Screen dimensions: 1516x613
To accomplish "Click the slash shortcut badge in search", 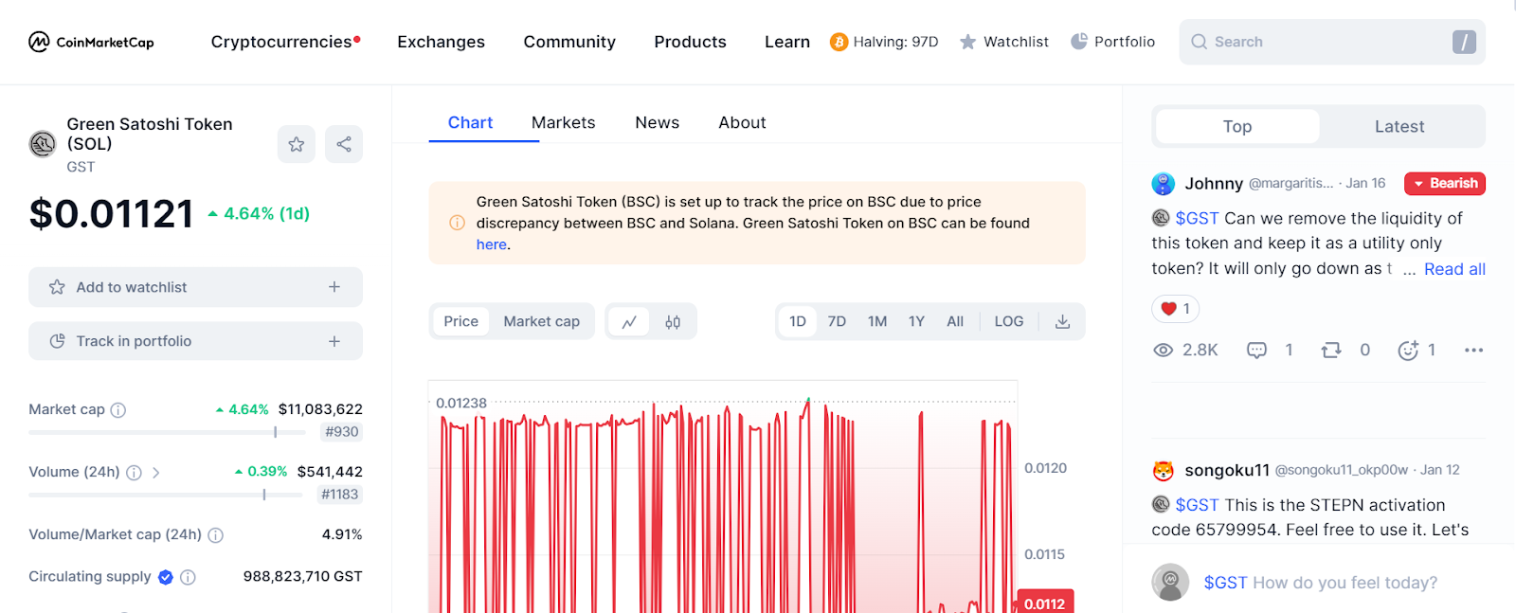I will click(1464, 42).
